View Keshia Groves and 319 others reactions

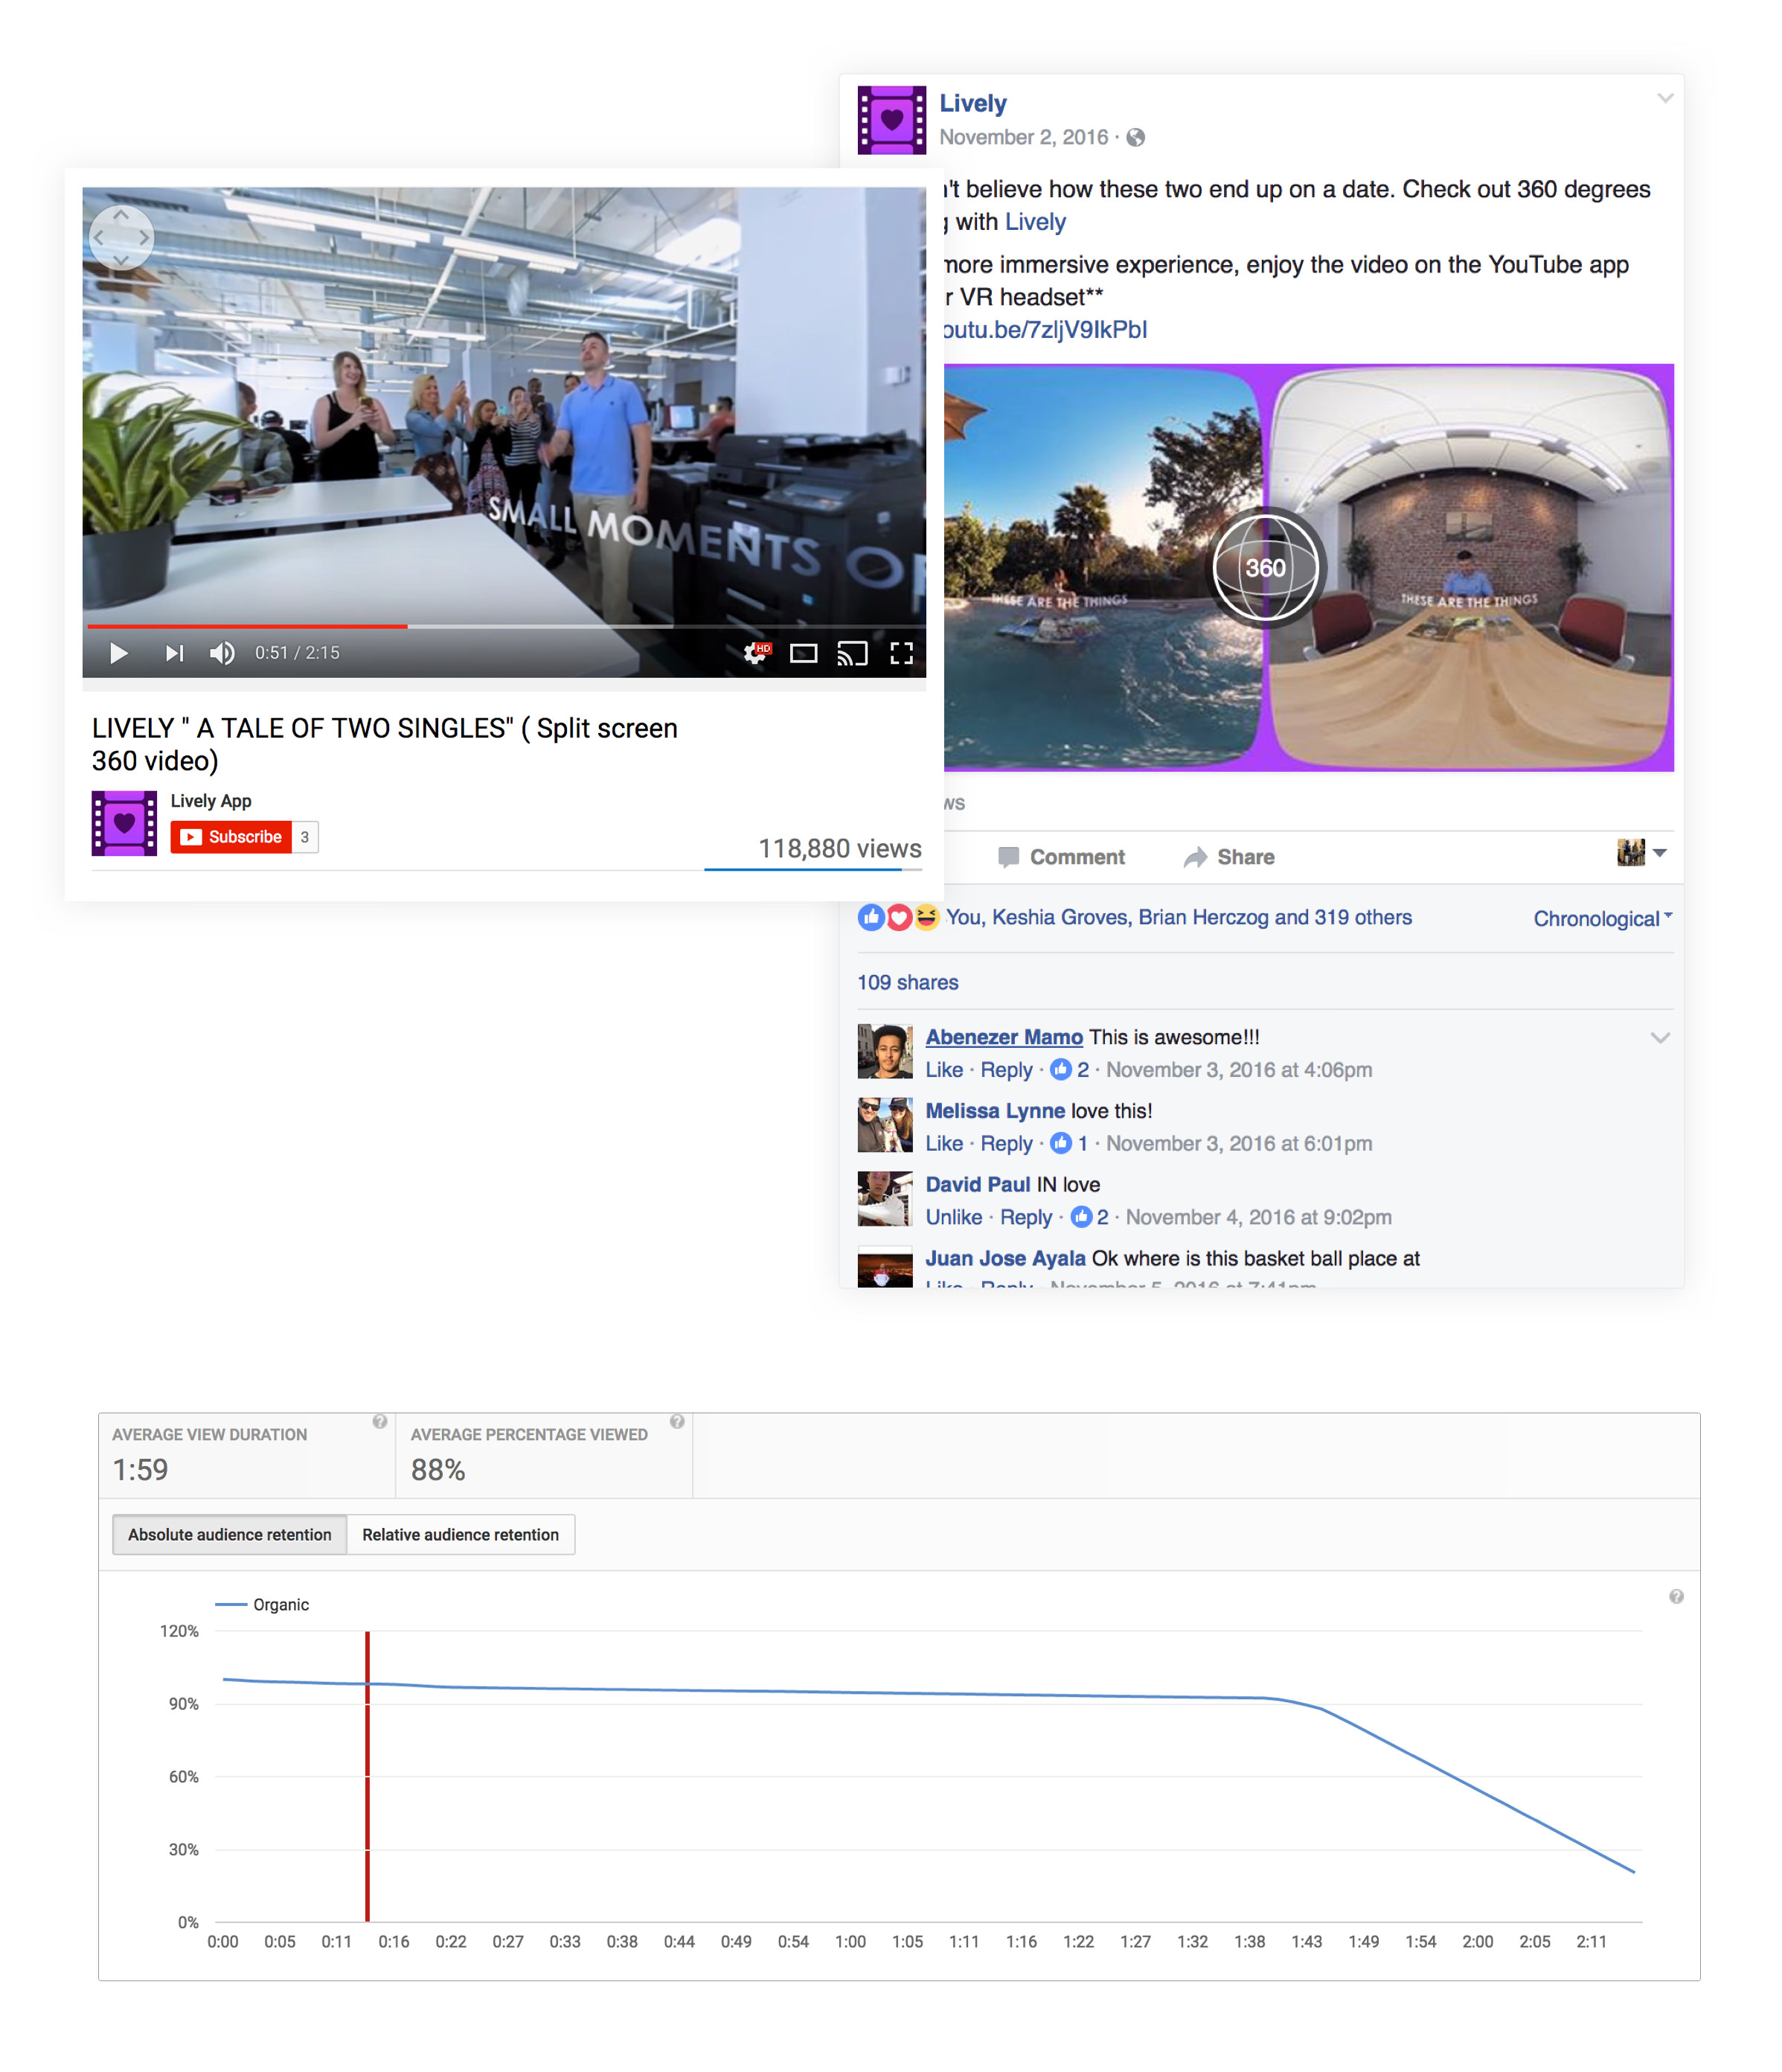(1179, 917)
